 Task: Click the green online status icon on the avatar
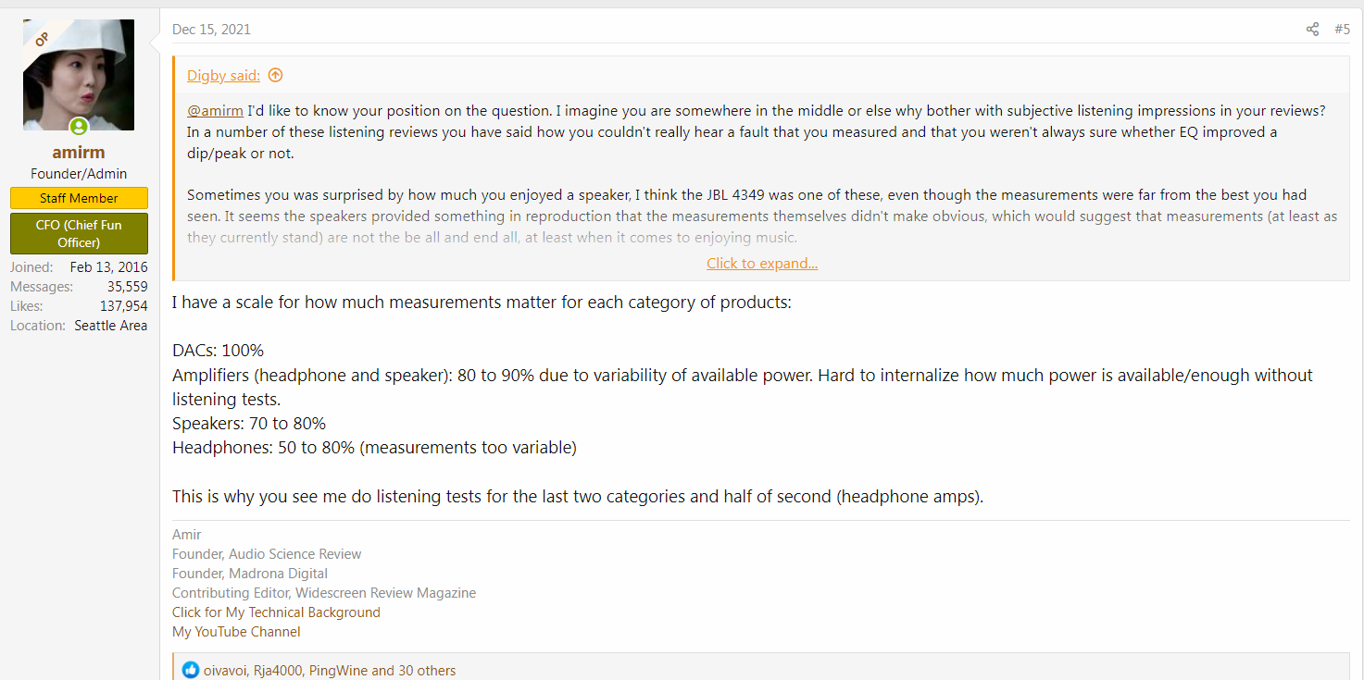click(79, 127)
